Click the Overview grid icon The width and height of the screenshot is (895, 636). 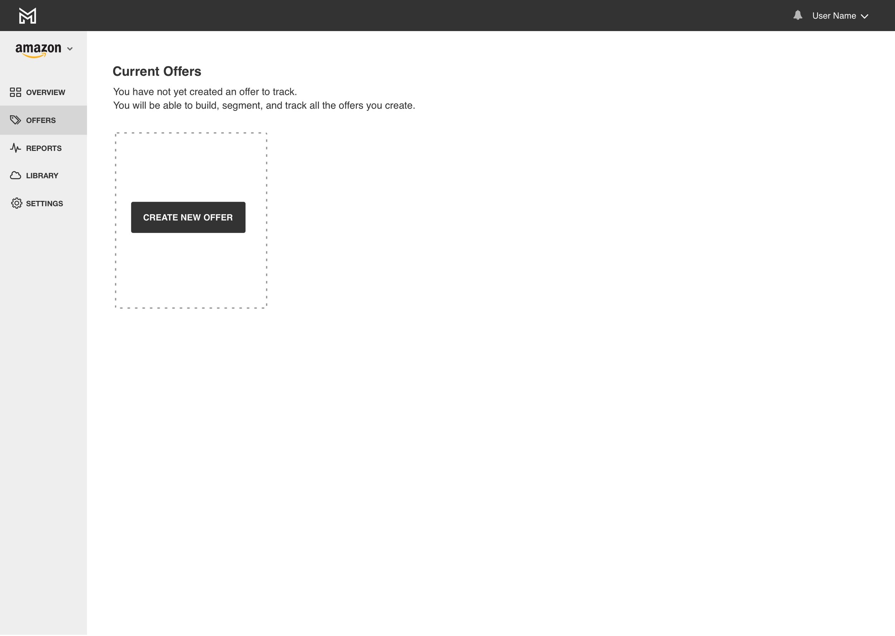tap(15, 92)
